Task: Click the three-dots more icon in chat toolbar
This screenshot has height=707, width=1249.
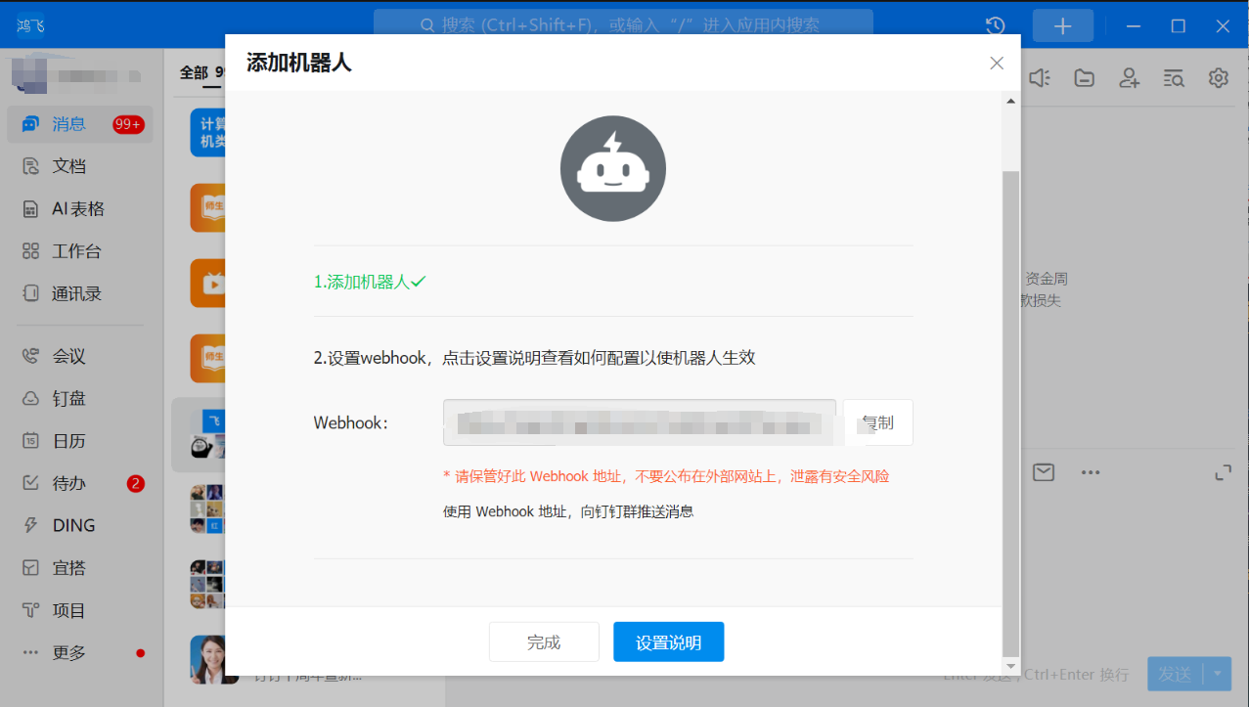Action: (x=1091, y=472)
